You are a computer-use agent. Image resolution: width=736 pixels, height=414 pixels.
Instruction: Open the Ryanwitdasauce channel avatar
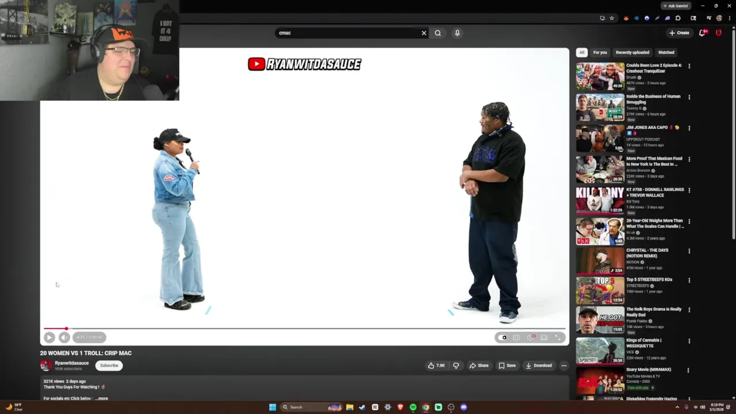(x=45, y=366)
